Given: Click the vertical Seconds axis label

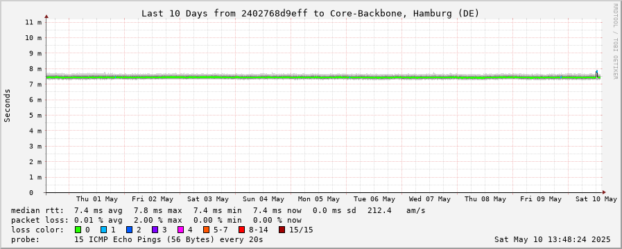Looking at the screenshot, I should (7, 105).
